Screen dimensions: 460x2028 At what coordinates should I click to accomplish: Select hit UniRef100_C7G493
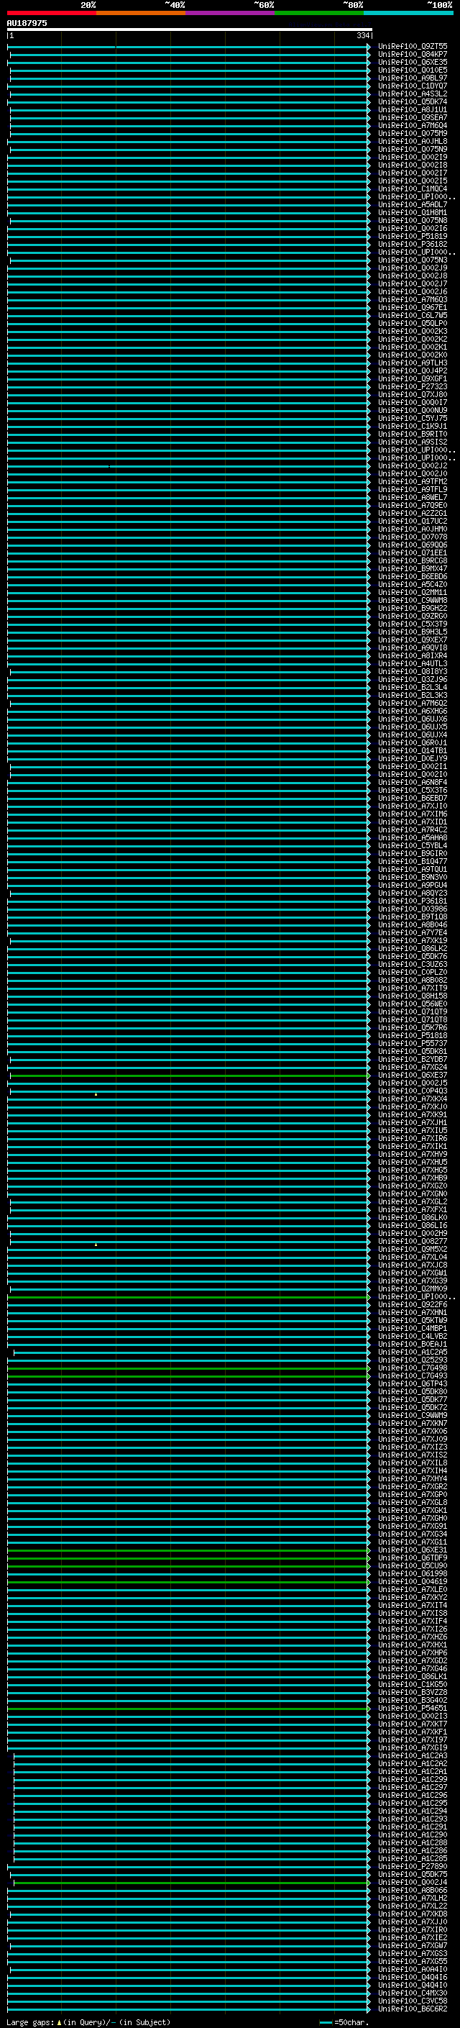412,1376
